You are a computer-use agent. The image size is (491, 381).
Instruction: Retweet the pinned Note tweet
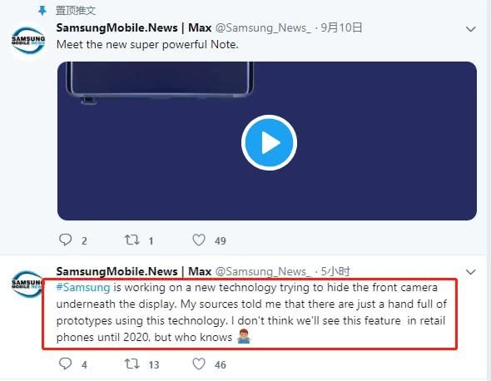pos(131,240)
